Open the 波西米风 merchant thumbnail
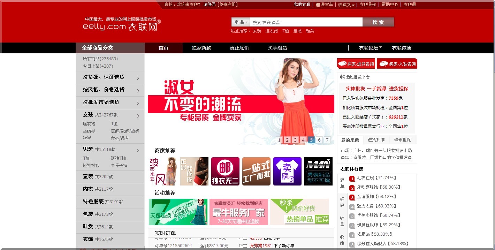 163,171
